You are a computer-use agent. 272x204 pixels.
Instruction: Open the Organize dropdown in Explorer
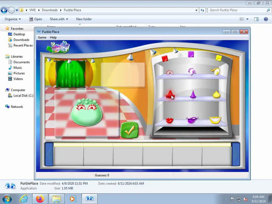(x=13, y=19)
